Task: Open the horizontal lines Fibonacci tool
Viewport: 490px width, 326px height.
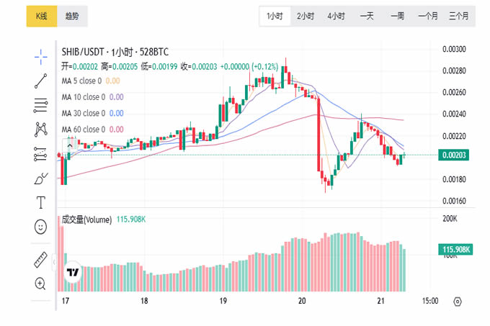Action: (40, 106)
